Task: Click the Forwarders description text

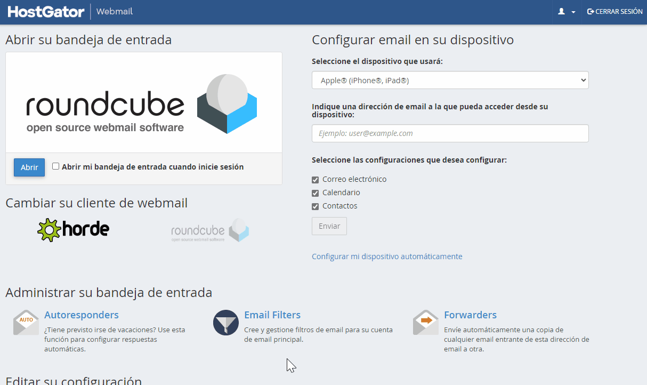Action: click(516, 339)
